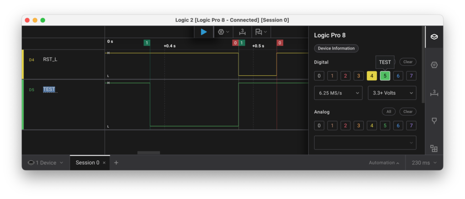
Task: Switch to the Session 0 tab
Action: pyautogui.click(x=87, y=163)
